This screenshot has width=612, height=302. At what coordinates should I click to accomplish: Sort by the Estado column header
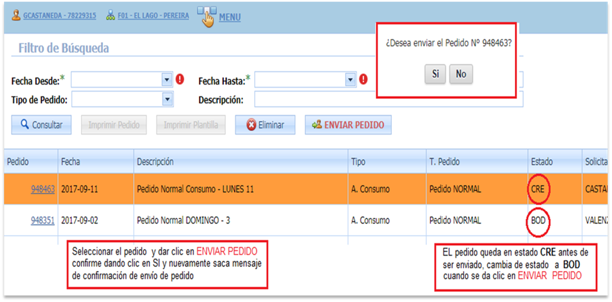[555, 161]
